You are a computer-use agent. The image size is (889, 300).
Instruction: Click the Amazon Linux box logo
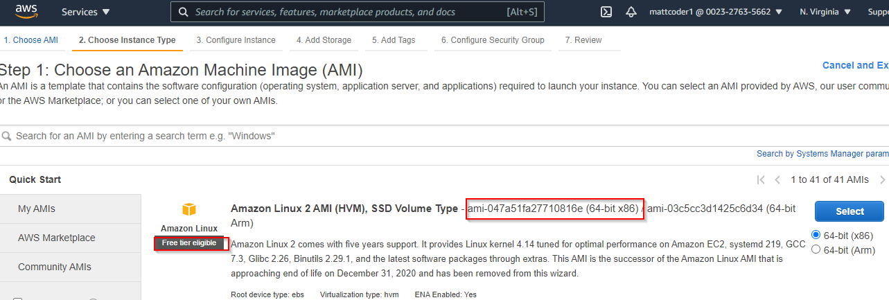[x=189, y=210]
